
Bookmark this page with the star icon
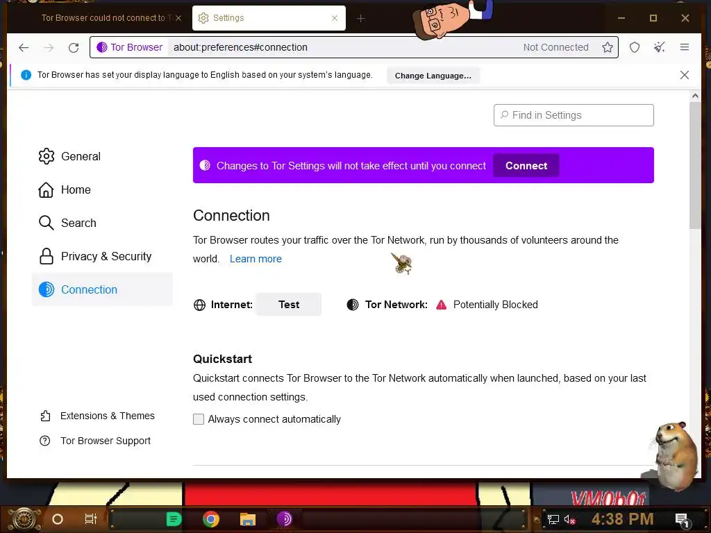click(x=607, y=47)
